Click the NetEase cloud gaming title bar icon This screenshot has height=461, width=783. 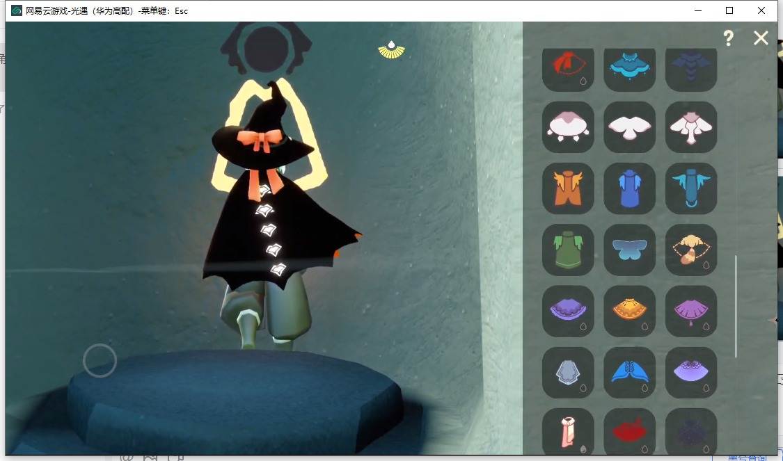(x=17, y=10)
